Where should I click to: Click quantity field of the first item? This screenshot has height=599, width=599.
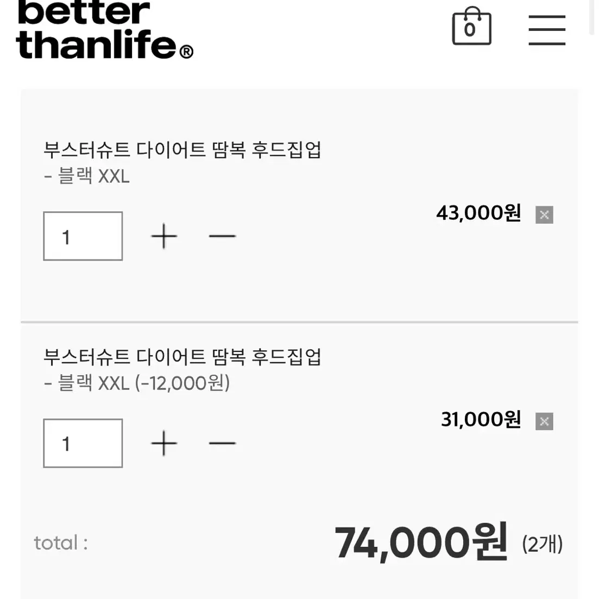(83, 236)
